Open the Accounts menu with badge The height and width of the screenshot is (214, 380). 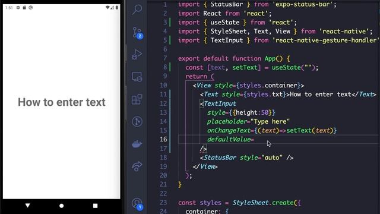coord(137,204)
